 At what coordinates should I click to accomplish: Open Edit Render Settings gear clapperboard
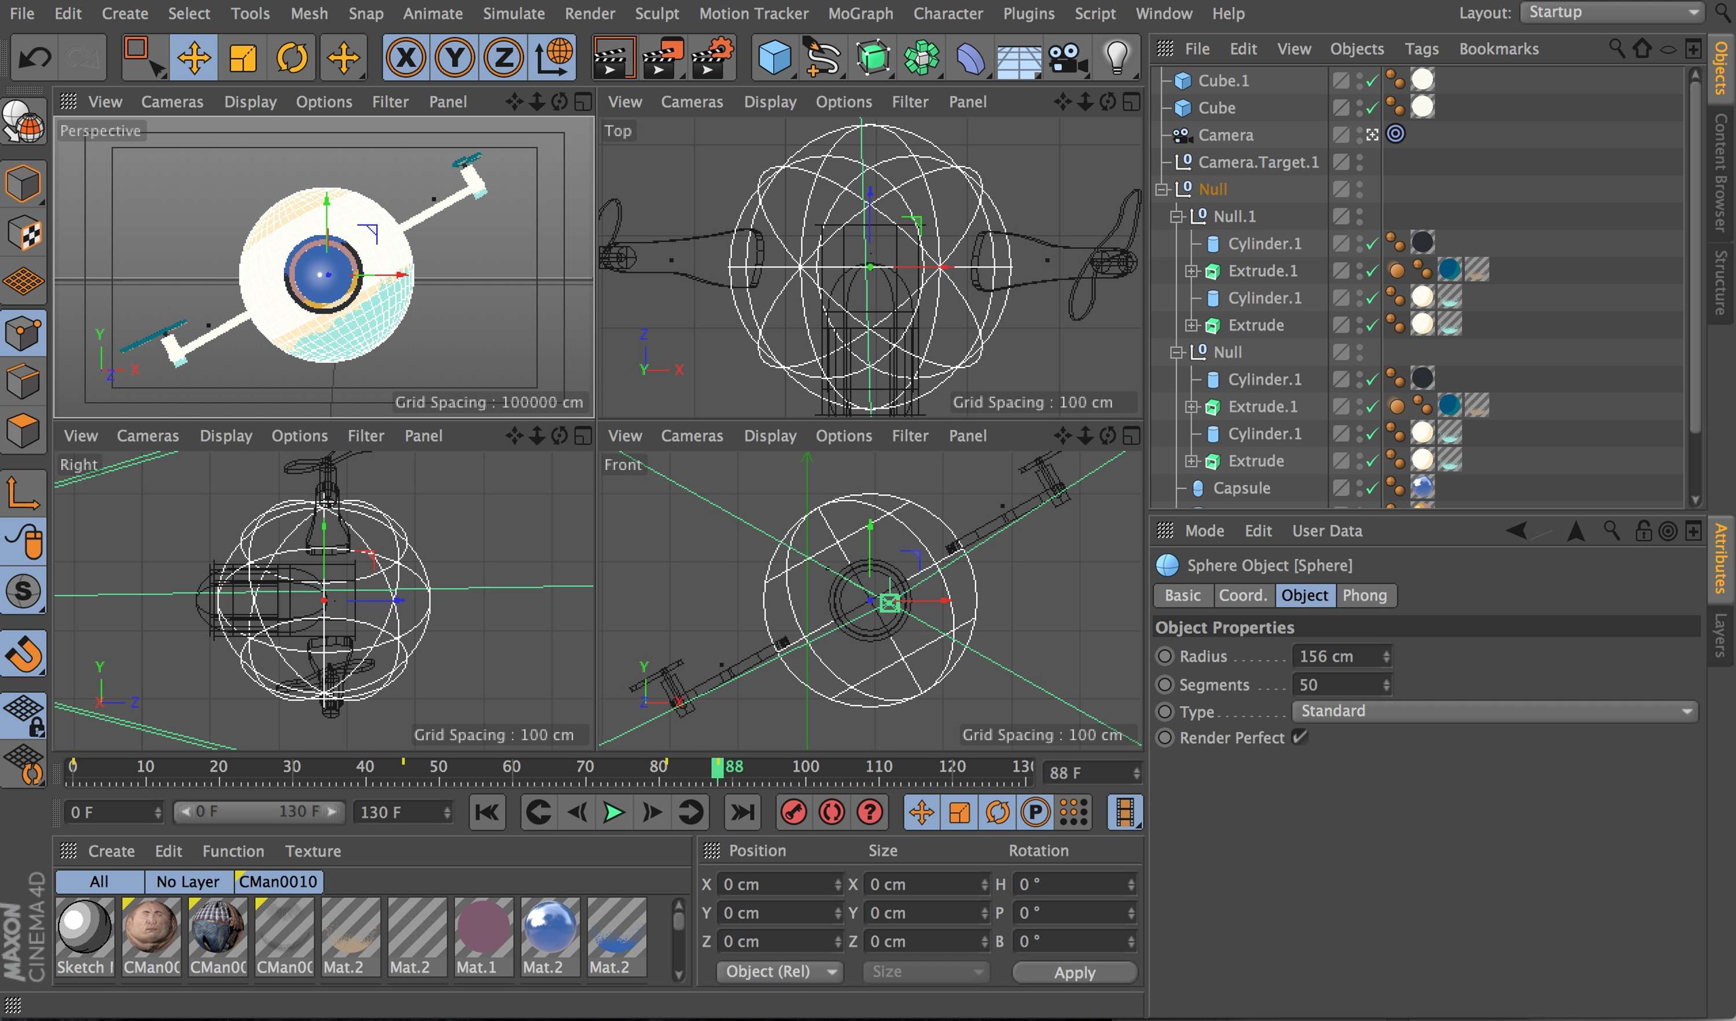712,58
